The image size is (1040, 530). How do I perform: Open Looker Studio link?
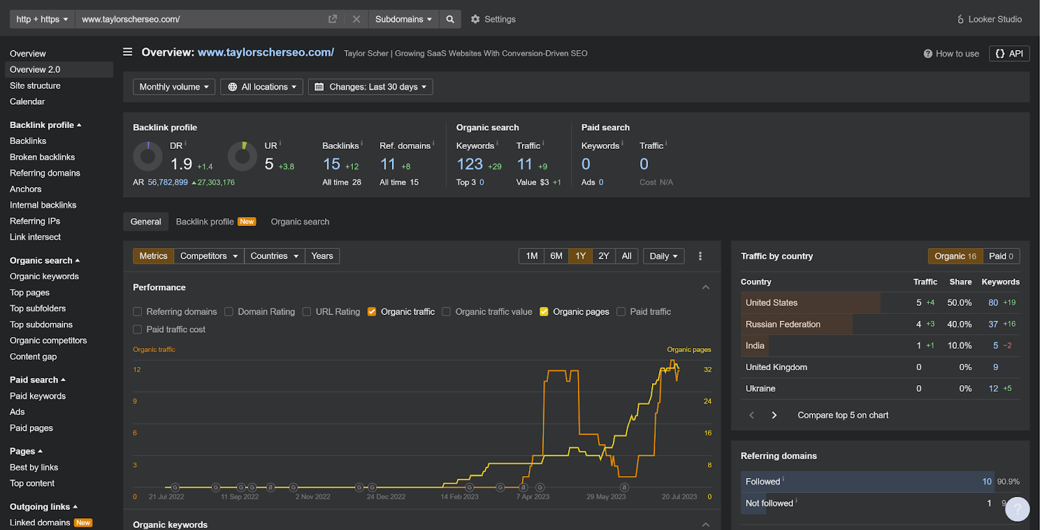tap(989, 19)
